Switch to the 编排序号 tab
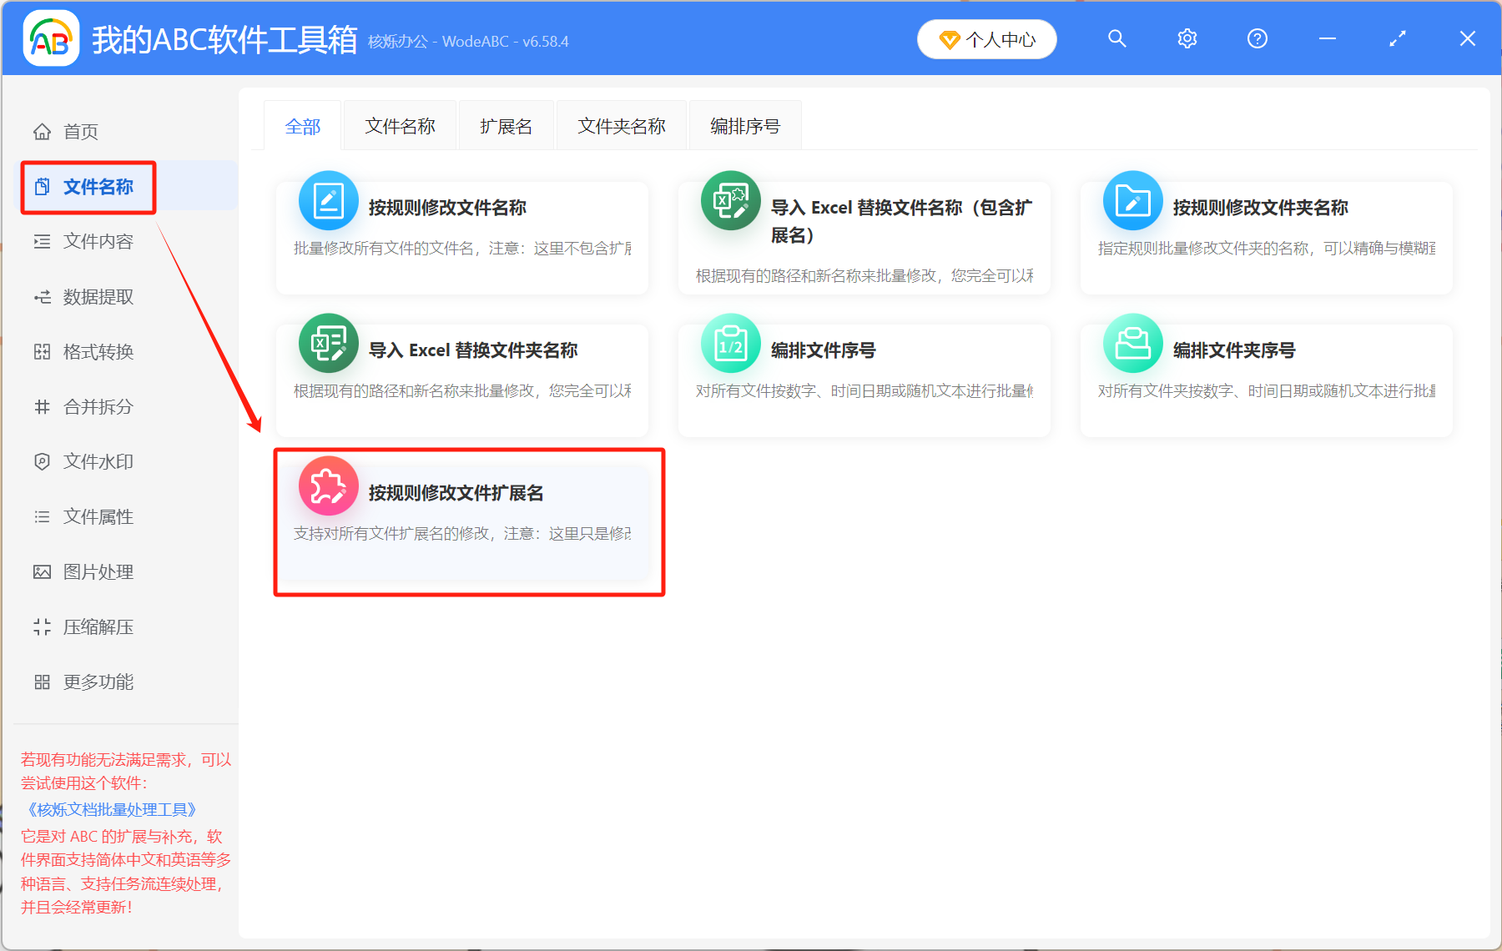1502x951 pixels. click(744, 125)
